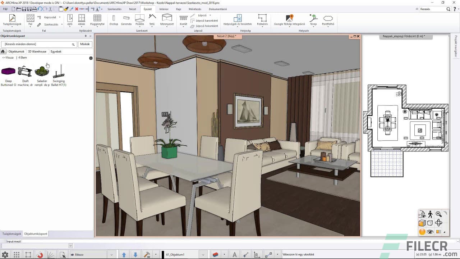The image size is (460, 259).
Task: Click the eye visibility icon in navigation palette
Action: pyautogui.click(x=430, y=232)
